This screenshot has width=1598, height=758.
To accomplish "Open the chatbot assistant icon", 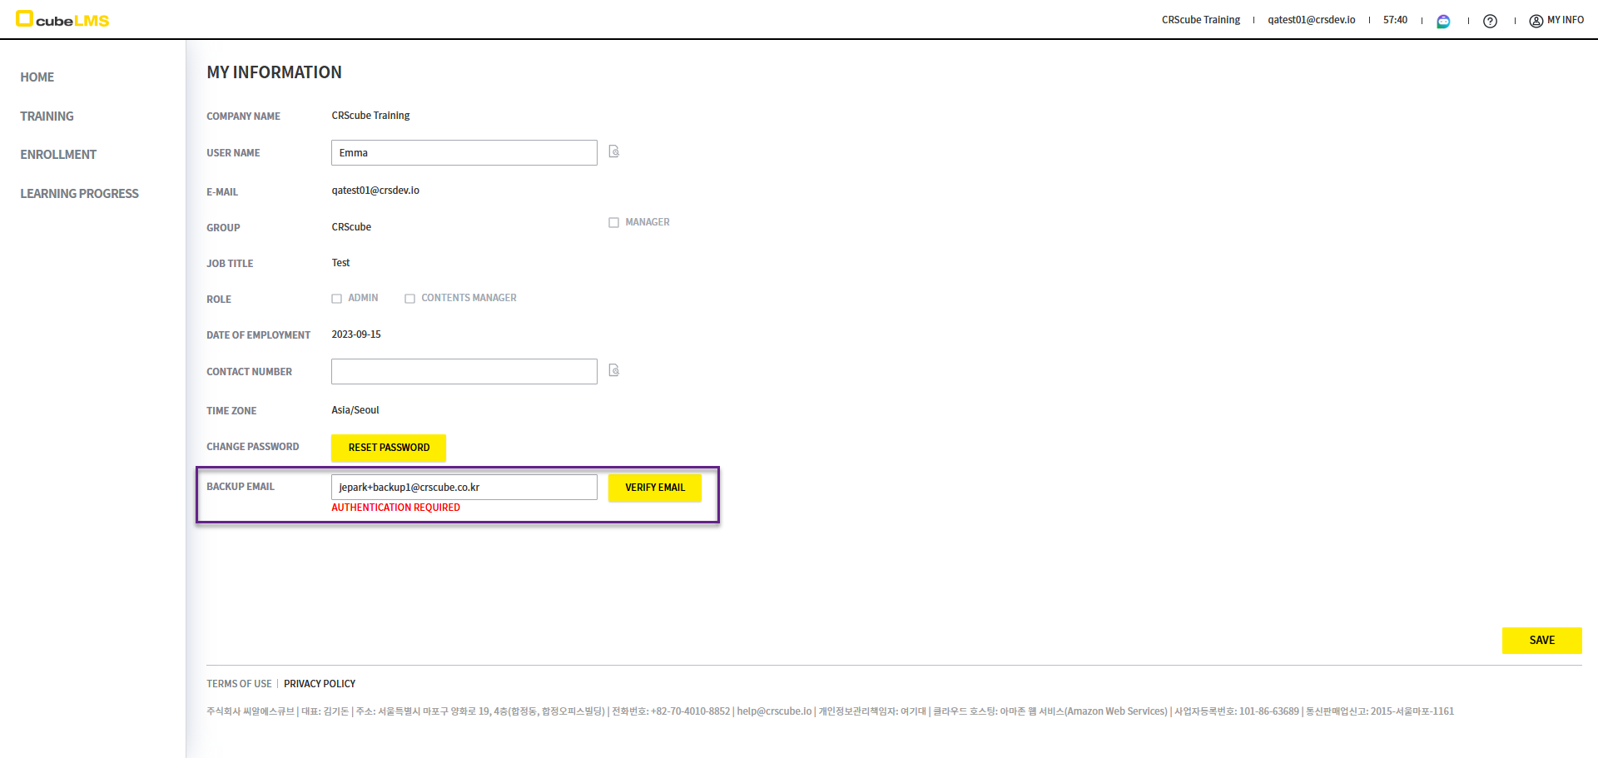I will coord(1443,21).
